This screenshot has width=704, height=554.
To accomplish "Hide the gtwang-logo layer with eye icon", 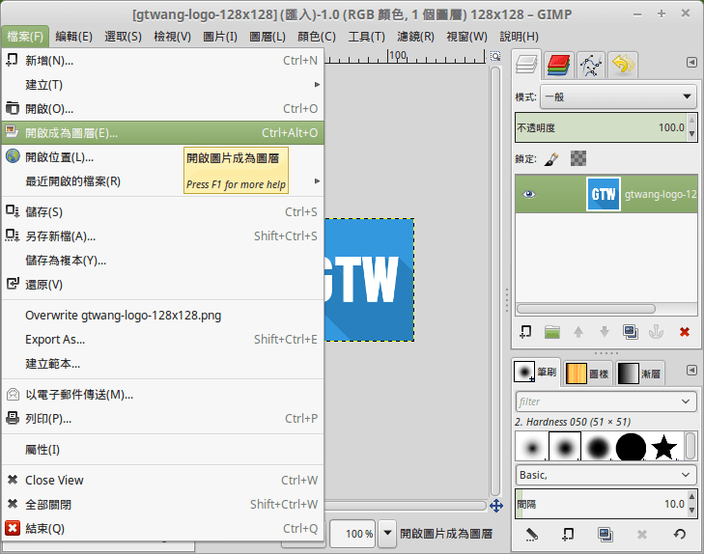I will tap(529, 194).
